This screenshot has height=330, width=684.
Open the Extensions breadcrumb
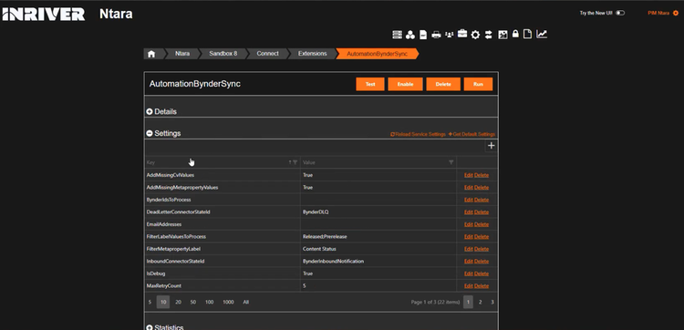coord(312,54)
